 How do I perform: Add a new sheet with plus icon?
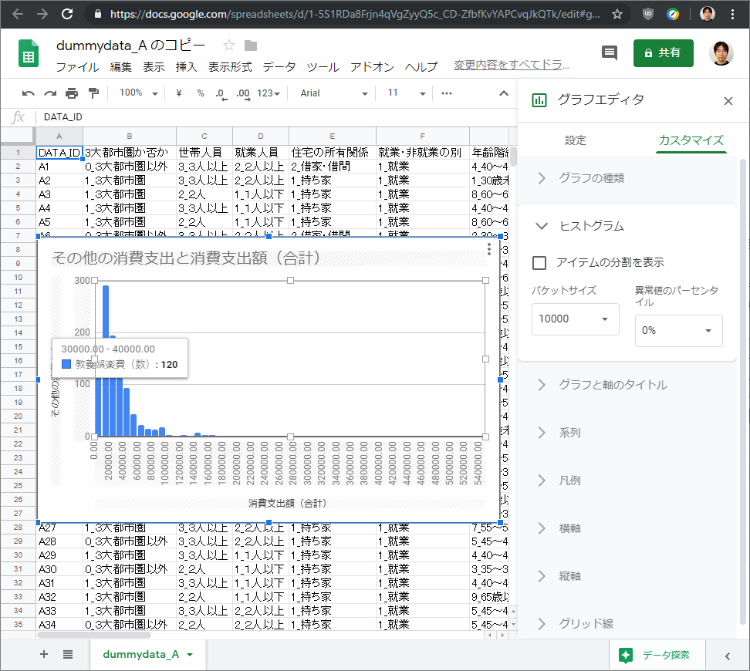pyautogui.click(x=43, y=654)
